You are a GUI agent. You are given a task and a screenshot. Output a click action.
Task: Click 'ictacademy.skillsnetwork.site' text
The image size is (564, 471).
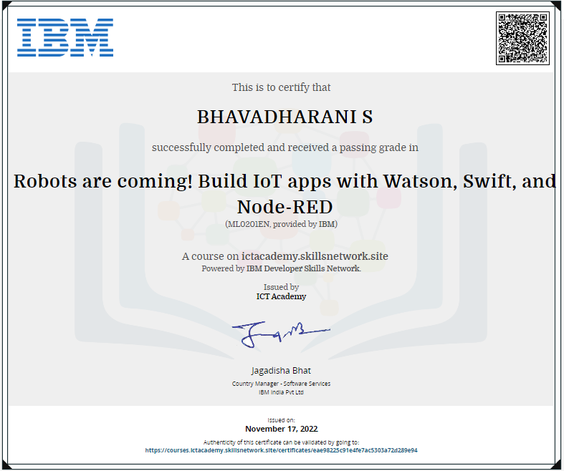(x=315, y=256)
